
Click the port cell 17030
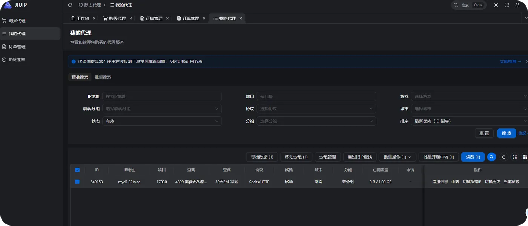point(162,182)
